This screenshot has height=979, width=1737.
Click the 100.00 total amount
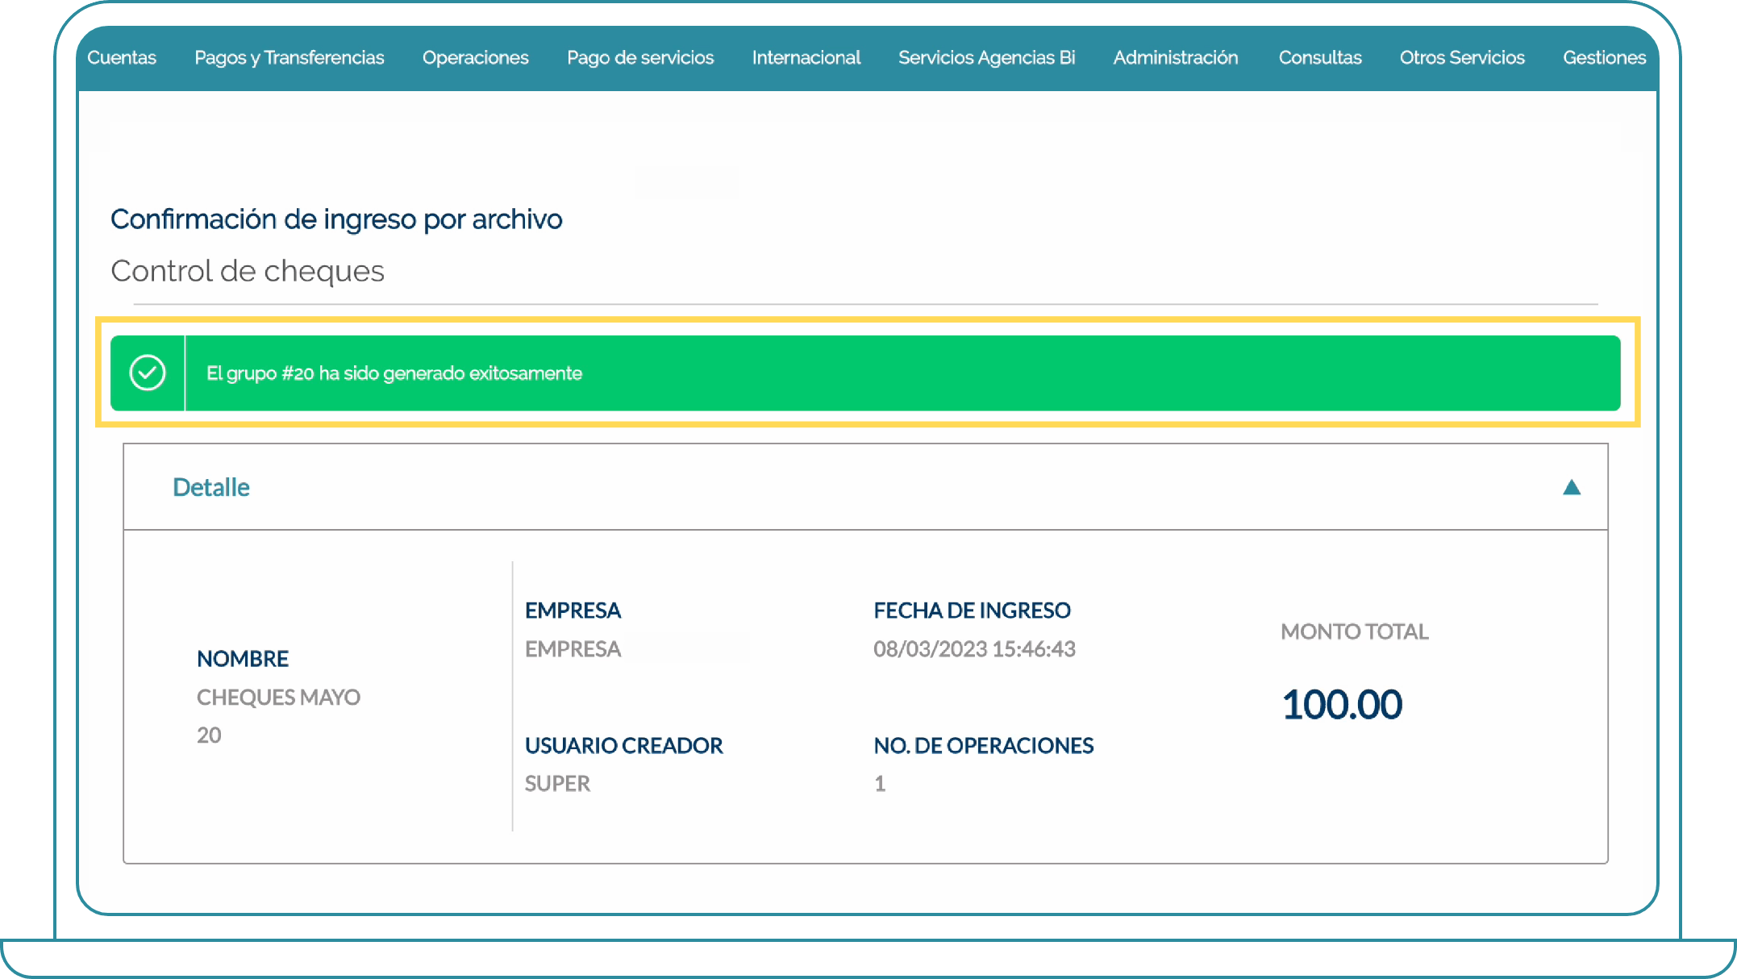point(1342,705)
